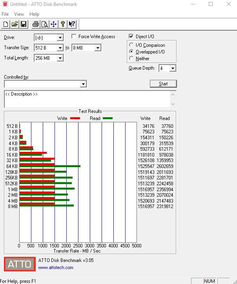Click the 64 KB green read bar
Viewport: 237px width, 284px height.
pyautogui.click(x=50, y=166)
